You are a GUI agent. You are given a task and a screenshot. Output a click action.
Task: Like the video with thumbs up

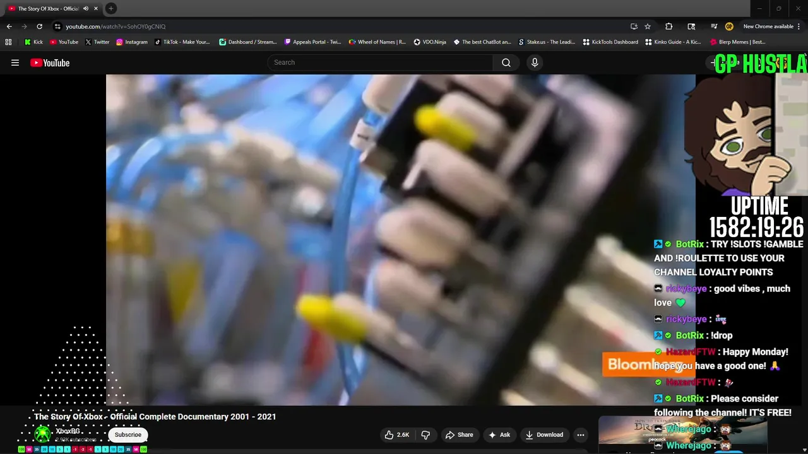[398, 434]
